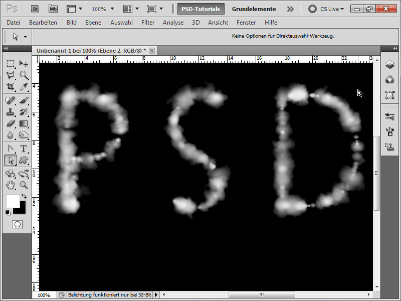Activate the Hand tool
This screenshot has width=401, height=301.
pyautogui.click(x=11, y=185)
